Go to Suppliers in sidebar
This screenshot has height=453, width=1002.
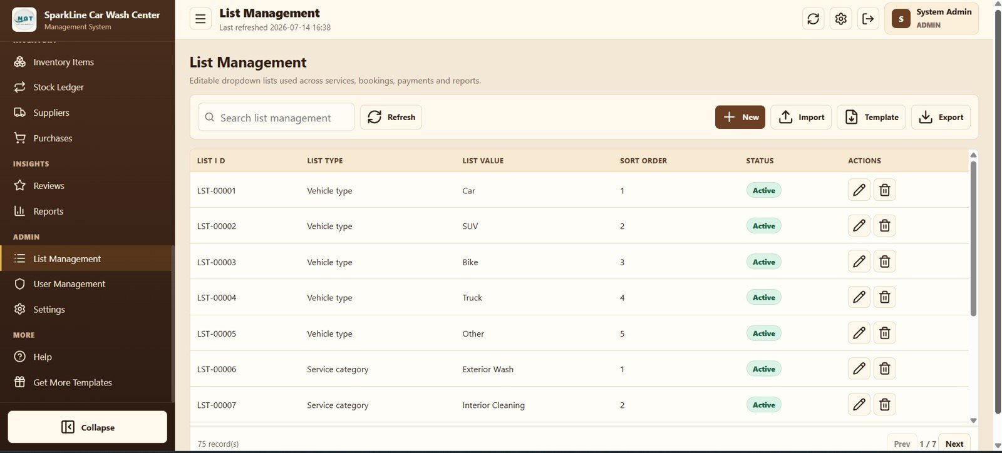coord(86,113)
